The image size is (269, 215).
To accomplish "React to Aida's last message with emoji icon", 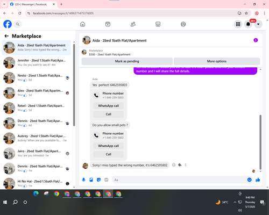I will tap(174, 165).
